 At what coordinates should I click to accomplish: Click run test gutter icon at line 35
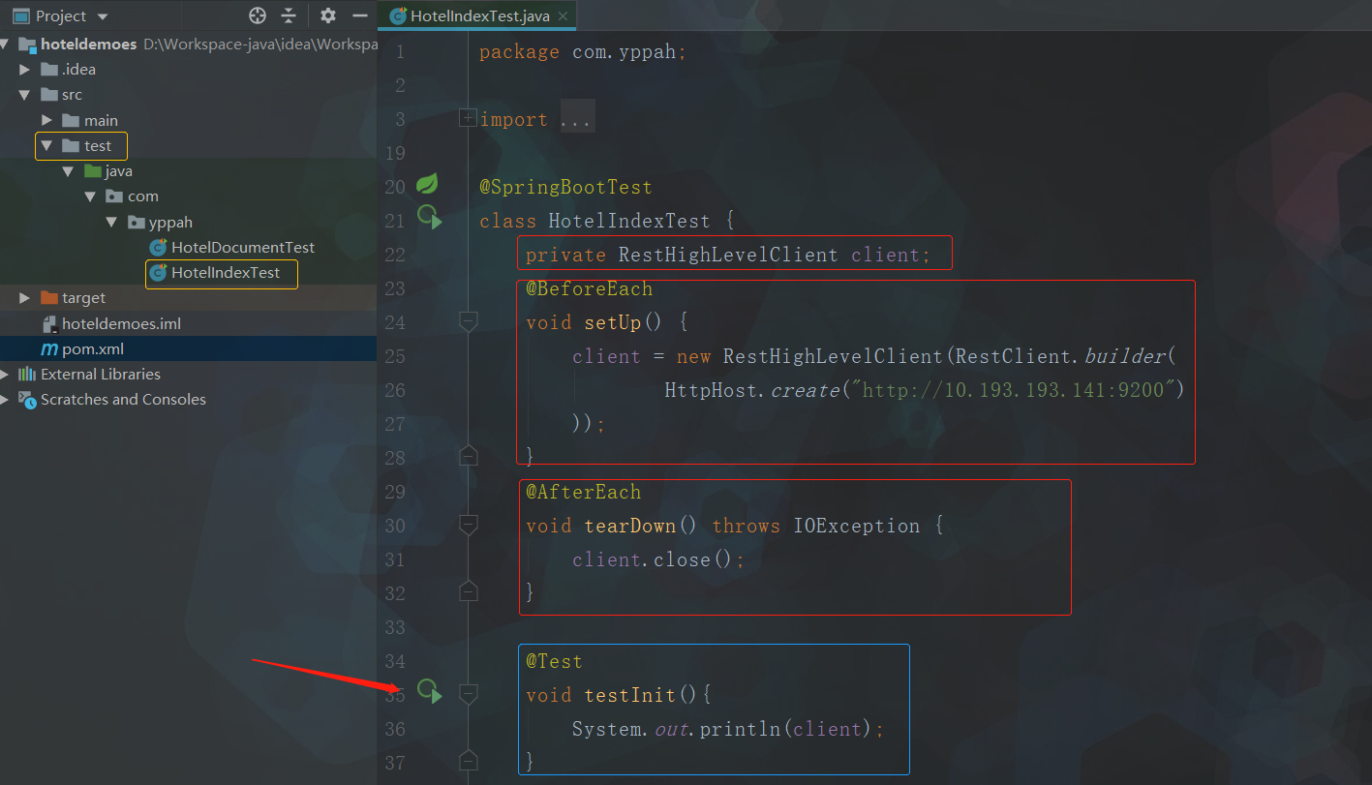(429, 691)
